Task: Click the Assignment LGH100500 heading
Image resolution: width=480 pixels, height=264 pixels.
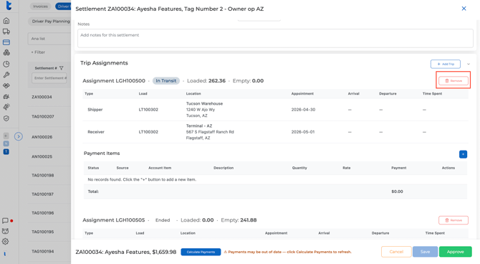Action: (114, 80)
